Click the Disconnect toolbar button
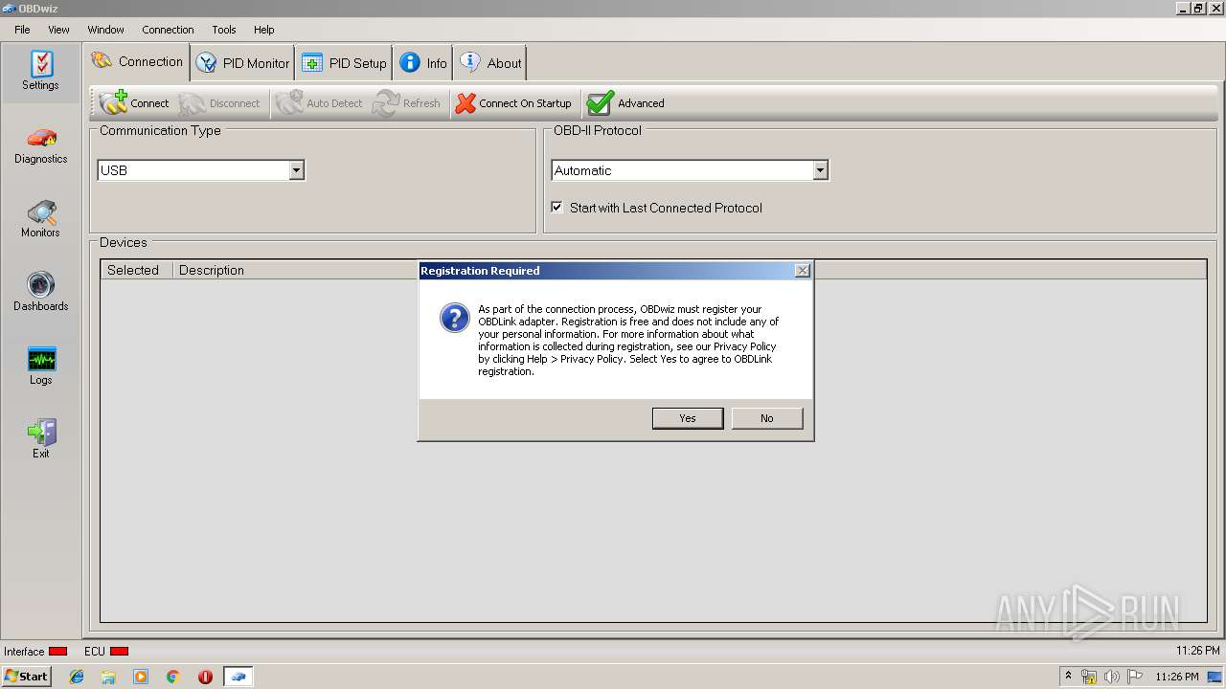 [219, 103]
